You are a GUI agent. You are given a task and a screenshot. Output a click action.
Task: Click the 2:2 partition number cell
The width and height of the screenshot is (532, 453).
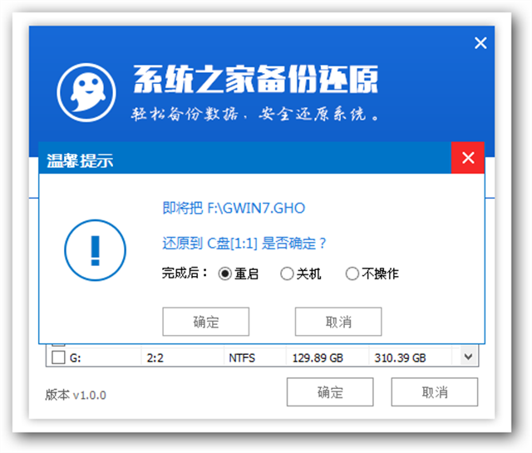(155, 358)
